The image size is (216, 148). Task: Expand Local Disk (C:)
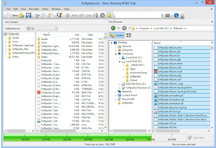[119, 58]
